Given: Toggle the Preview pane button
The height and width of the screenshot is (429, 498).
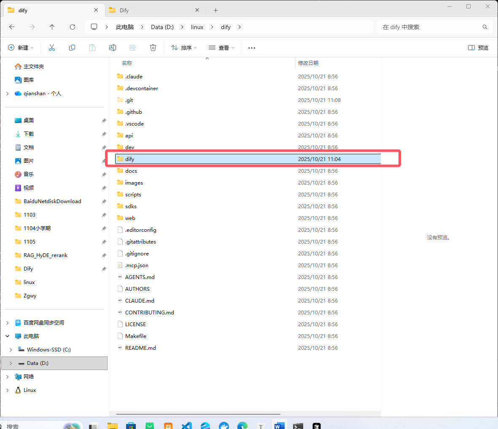Looking at the screenshot, I should click(478, 48).
